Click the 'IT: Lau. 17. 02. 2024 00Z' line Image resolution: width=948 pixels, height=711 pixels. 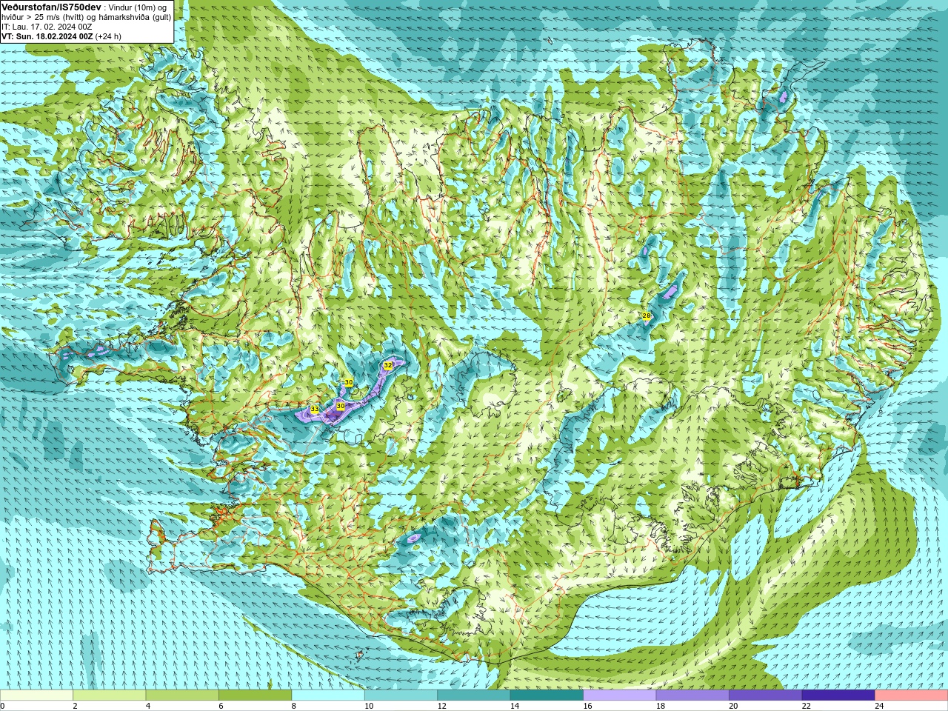tap(47, 27)
